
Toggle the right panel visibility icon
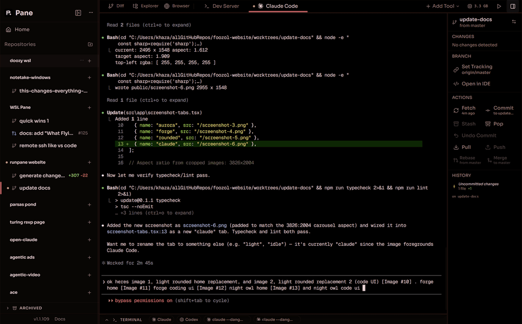pyautogui.click(x=514, y=6)
